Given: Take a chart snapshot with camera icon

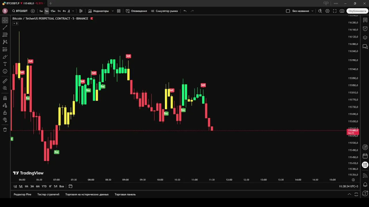Looking at the screenshot, I should [342, 11].
